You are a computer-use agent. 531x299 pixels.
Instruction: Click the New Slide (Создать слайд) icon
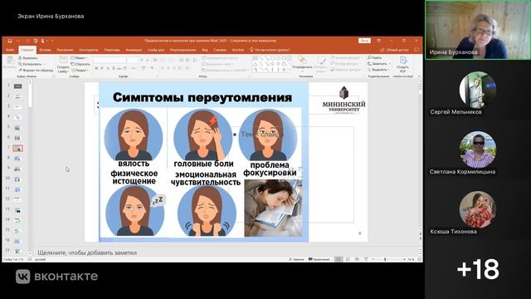coord(63,61)
